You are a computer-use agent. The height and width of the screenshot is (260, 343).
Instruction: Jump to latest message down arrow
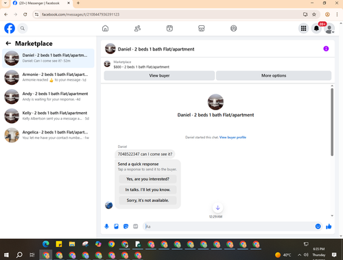pos(217,207)
